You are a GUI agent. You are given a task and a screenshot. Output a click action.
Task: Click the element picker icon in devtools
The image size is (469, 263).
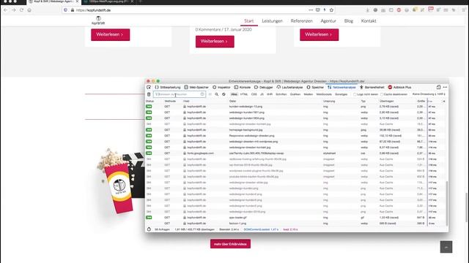click(149, 88)
